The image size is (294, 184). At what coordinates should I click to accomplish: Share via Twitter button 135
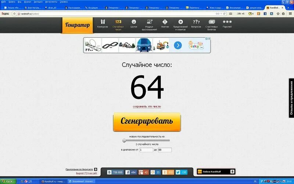click(181, 172)
